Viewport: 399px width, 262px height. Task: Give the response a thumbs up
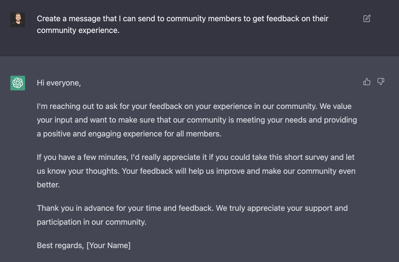(367, 82)
